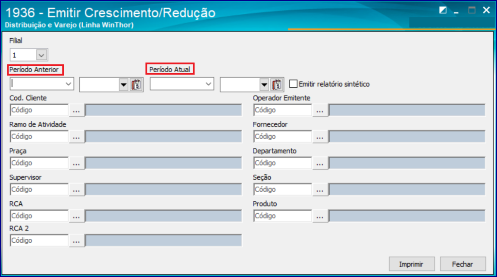Open Período Anterior first combo box
The image size is (497, 277).
tap(42, 84)
